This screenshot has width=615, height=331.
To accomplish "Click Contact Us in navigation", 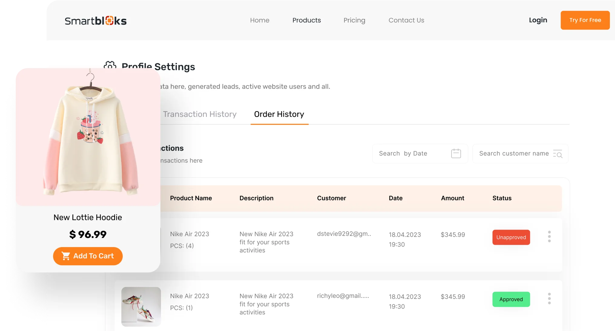I will [406, 20].
